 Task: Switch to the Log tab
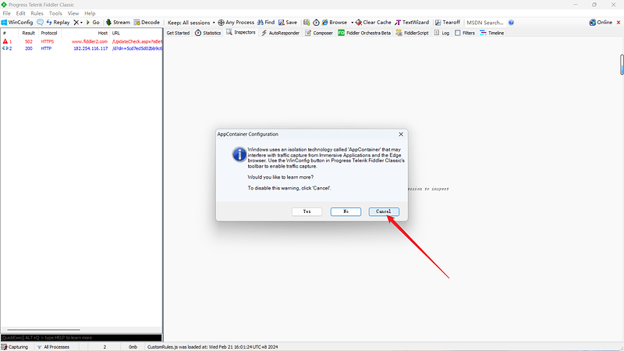coord(441,33)
